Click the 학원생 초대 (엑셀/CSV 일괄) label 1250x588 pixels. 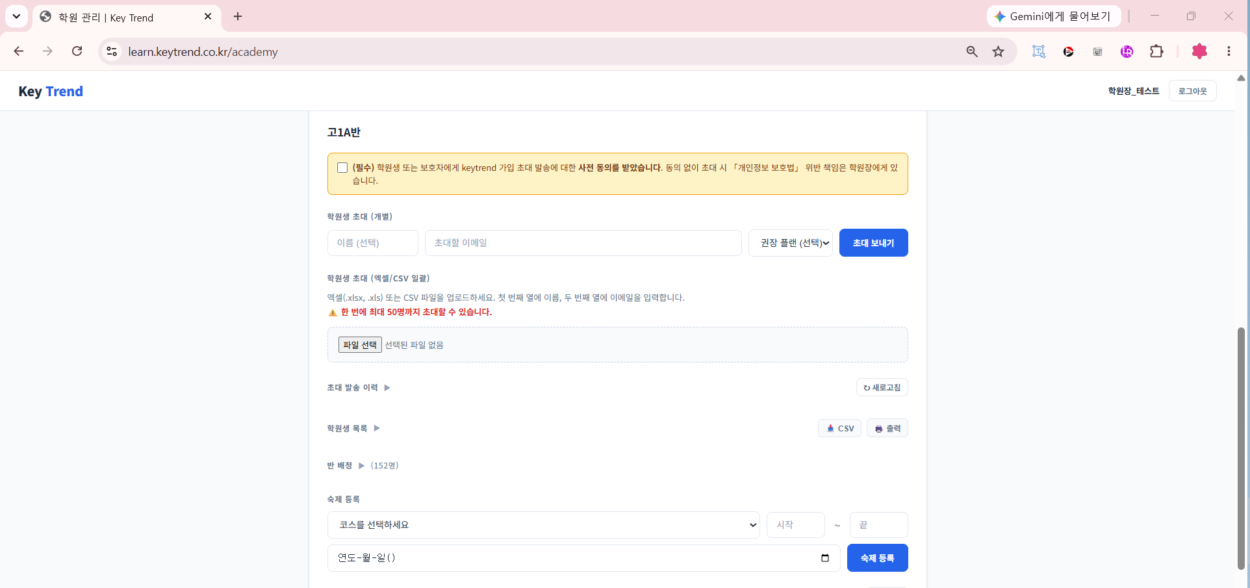pos(378,279)
